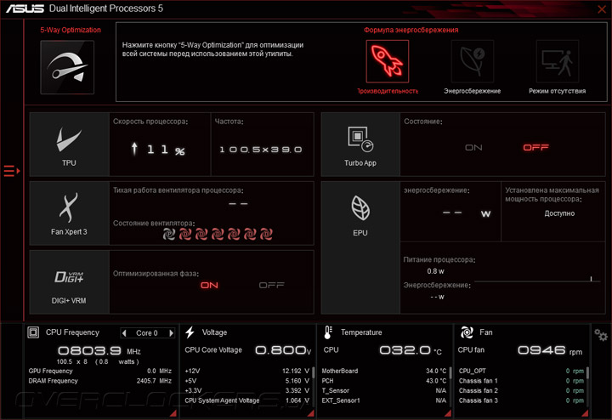Click the 100.5x39.0 frequency value

(x=261, y=150)
